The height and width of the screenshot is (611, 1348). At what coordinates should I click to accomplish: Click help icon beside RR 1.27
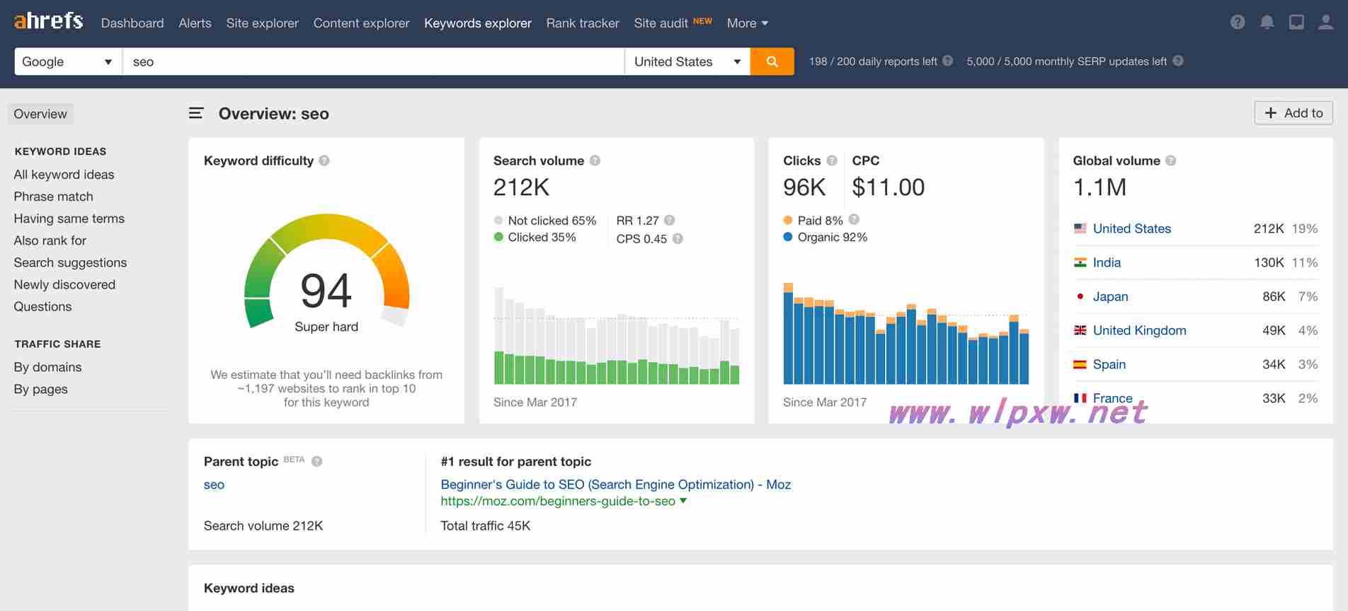point(669,220)
